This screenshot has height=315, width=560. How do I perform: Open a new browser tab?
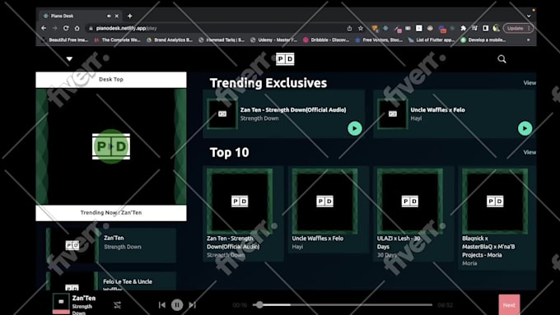point(129,16)
